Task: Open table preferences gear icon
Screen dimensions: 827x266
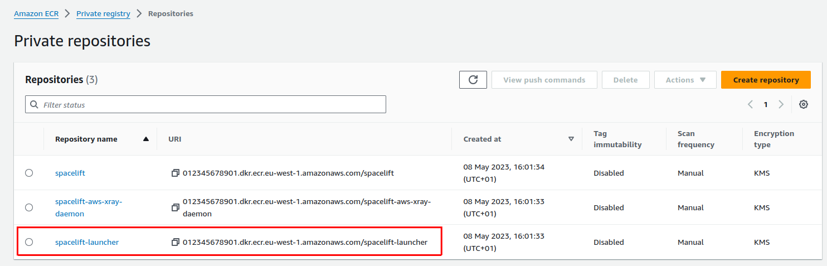Action: click(803, 104)
